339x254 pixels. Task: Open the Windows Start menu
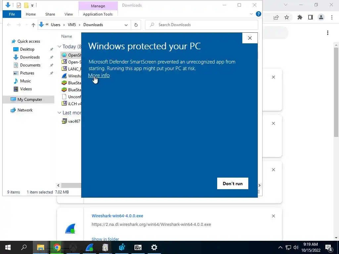pyautogui.click(x=8, y=247)
